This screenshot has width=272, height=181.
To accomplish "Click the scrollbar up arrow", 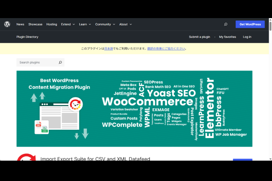I will [x=270, y=20].
